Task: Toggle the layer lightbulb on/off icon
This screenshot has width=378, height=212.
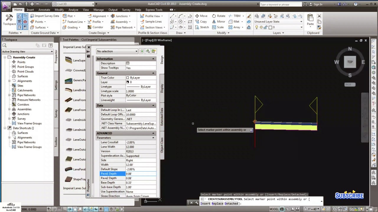Action: pyautogui.click(x=256, y=27)
